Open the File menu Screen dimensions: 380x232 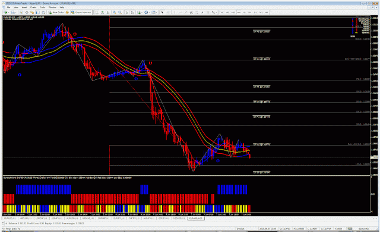coord(8,8)
